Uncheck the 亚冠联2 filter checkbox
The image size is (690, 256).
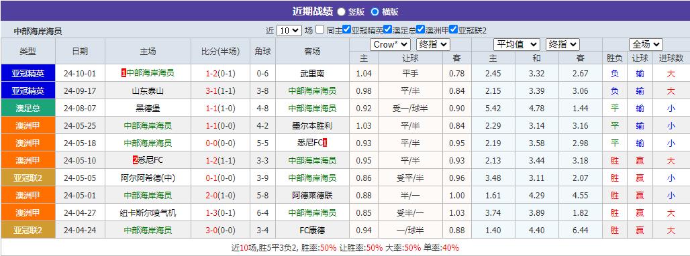coord(454,30)
